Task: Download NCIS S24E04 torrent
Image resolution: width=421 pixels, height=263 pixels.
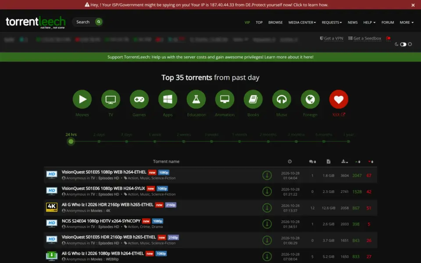Action: (267, 224)
